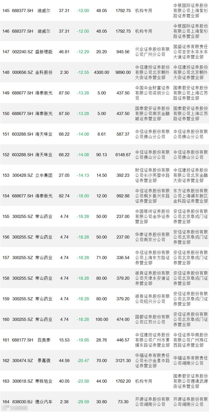Click discount value -12.29
Screen dimensions: 209x412
point(83,52)
